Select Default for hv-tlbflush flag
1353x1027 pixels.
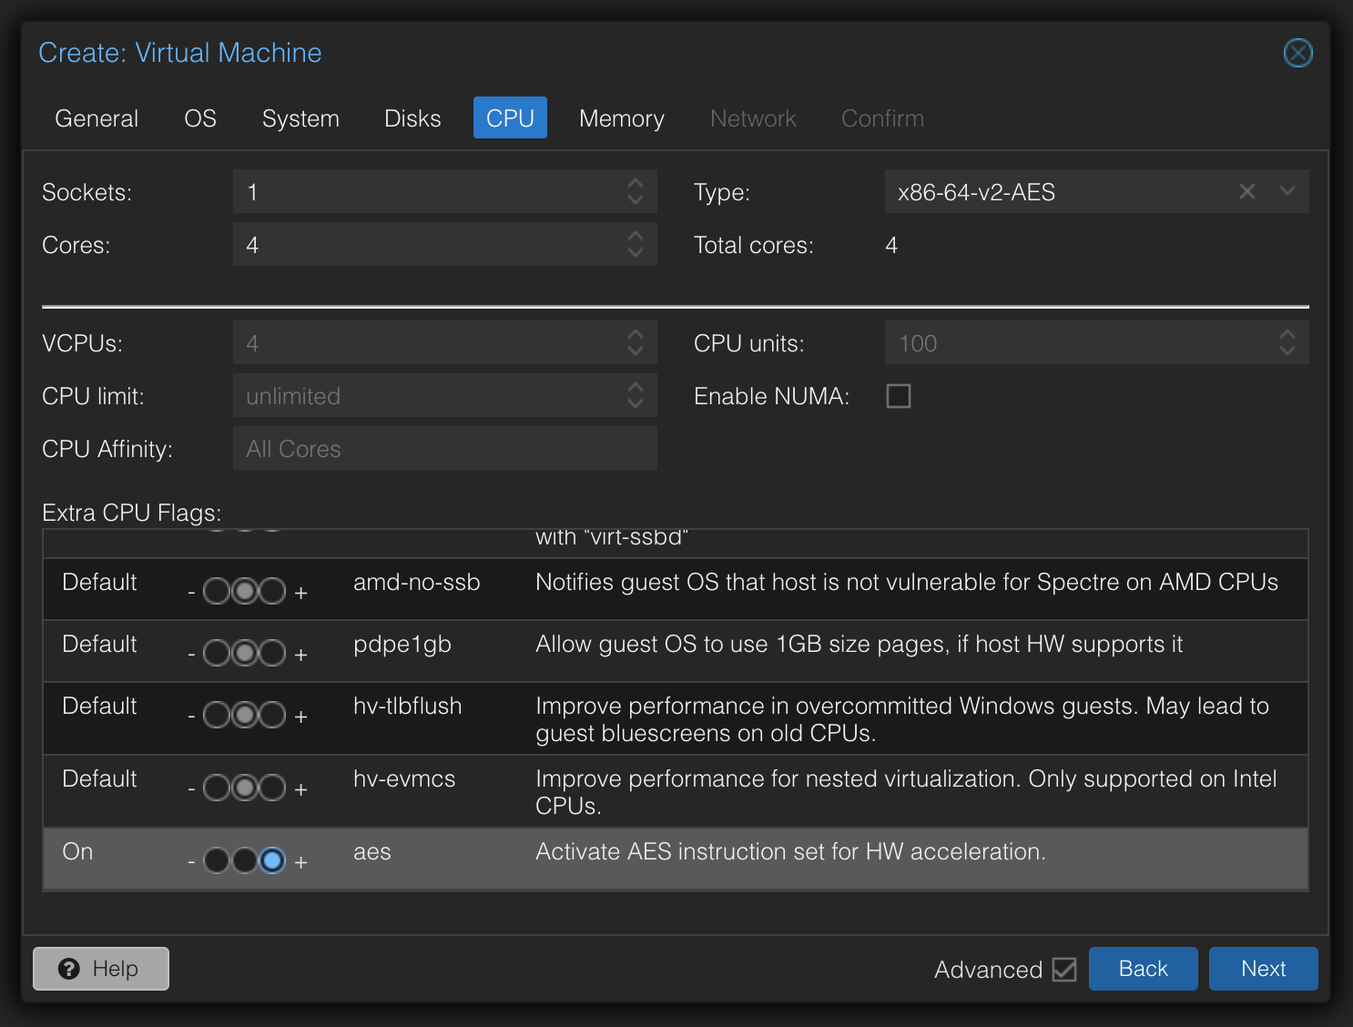[x=245, y=715]
